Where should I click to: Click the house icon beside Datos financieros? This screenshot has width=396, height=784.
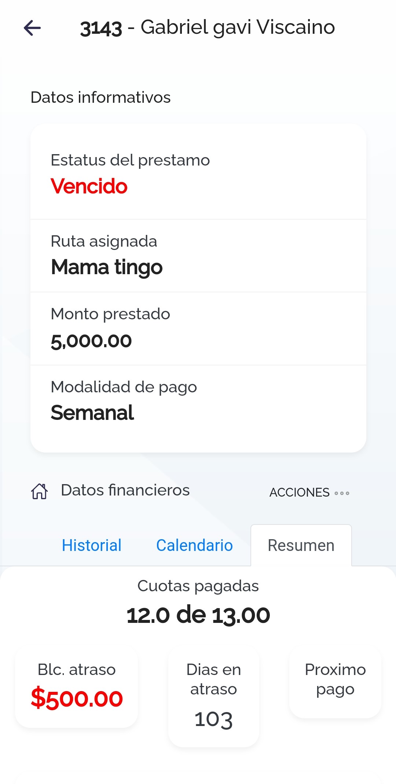pos(39,491)
